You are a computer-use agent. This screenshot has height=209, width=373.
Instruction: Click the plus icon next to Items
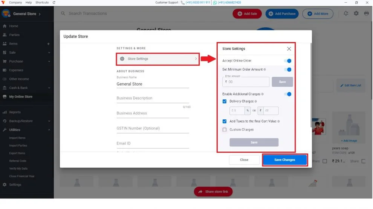coord(48,44)
